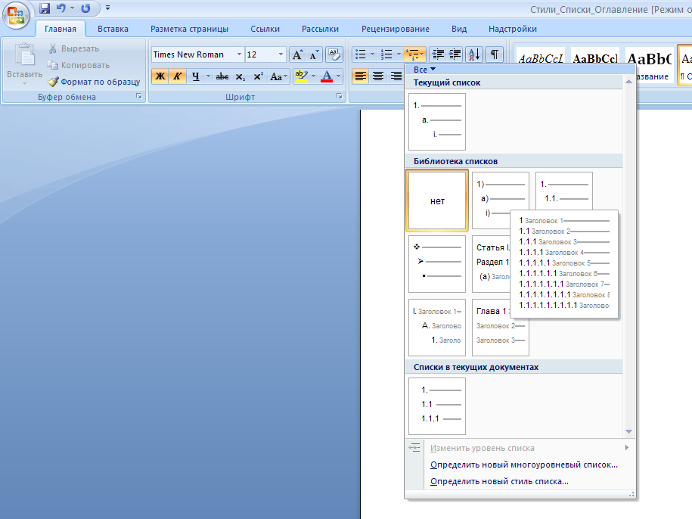Click the multilevel list button
Screen dimensions: 692x519
415,54
